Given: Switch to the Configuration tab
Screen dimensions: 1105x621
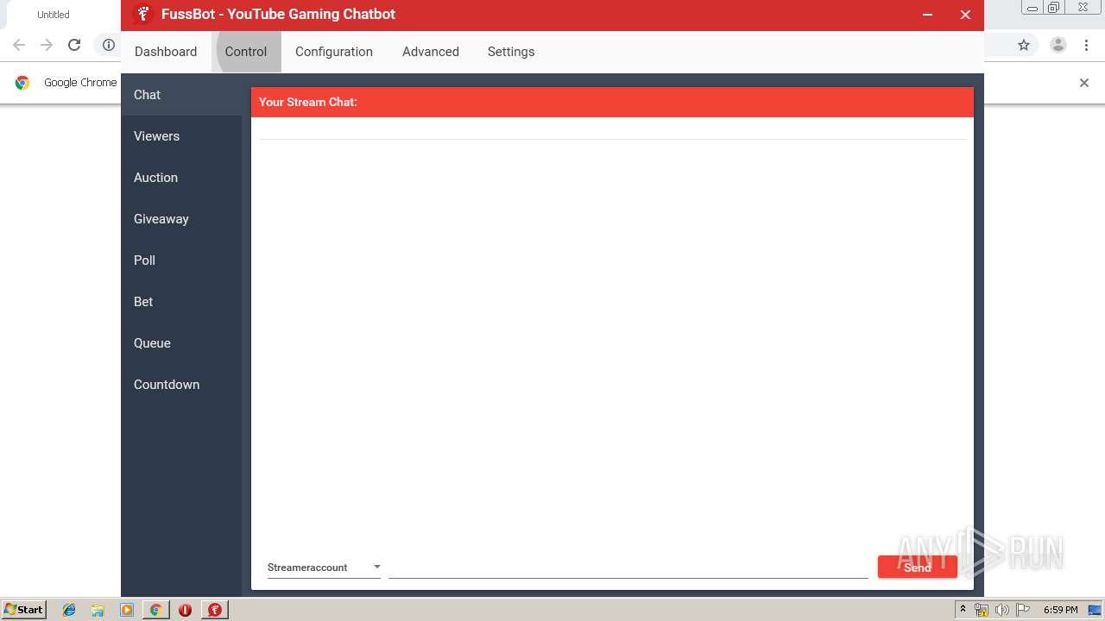Looking at the screenshot, I should (x=334, y=52).
